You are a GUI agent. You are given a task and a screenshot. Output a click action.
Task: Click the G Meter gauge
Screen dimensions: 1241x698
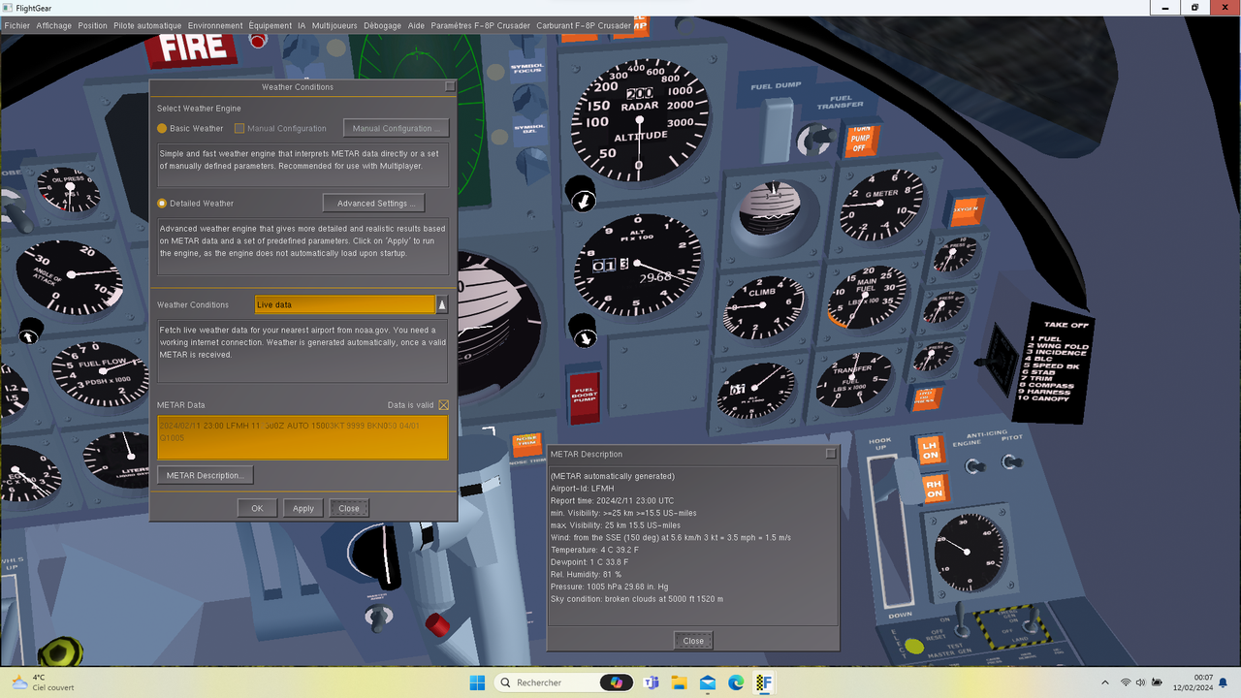coord(880,205)
